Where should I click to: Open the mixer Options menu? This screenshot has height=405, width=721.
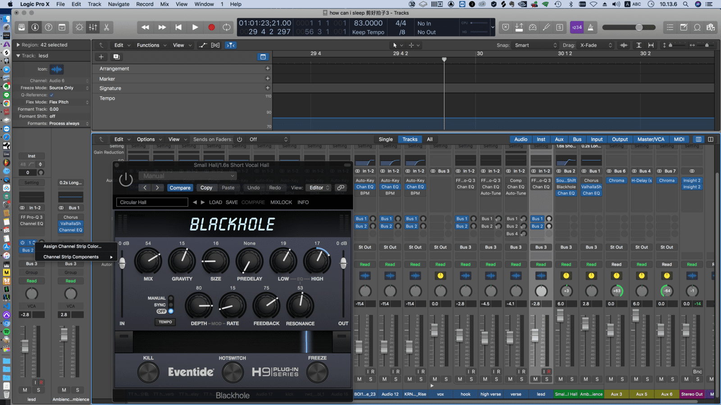(x=149, y=139)
